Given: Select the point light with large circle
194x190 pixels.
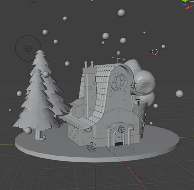Looking at the screenshot, I should [x=28, y=48].
